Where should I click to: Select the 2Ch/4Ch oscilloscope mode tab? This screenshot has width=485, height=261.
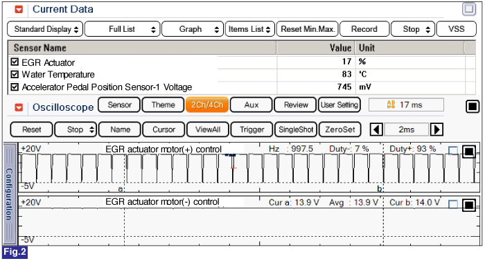pyautogui.click(x=207, y=105)
